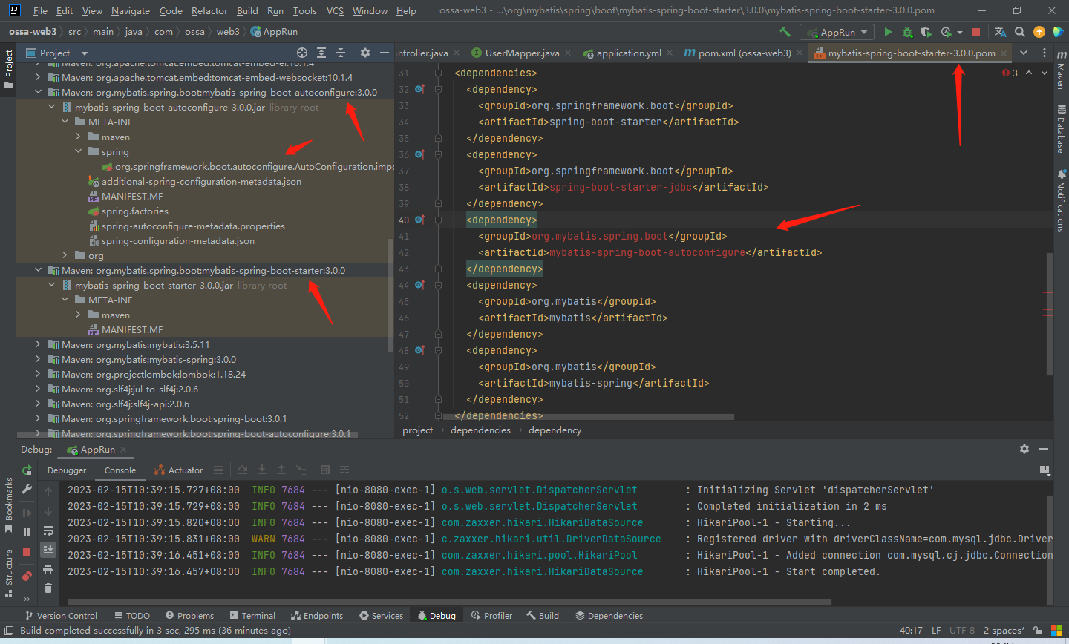This screenshot has width=1069, height=644.
Task: Expand the org folder node
Action: coord(65,256)
